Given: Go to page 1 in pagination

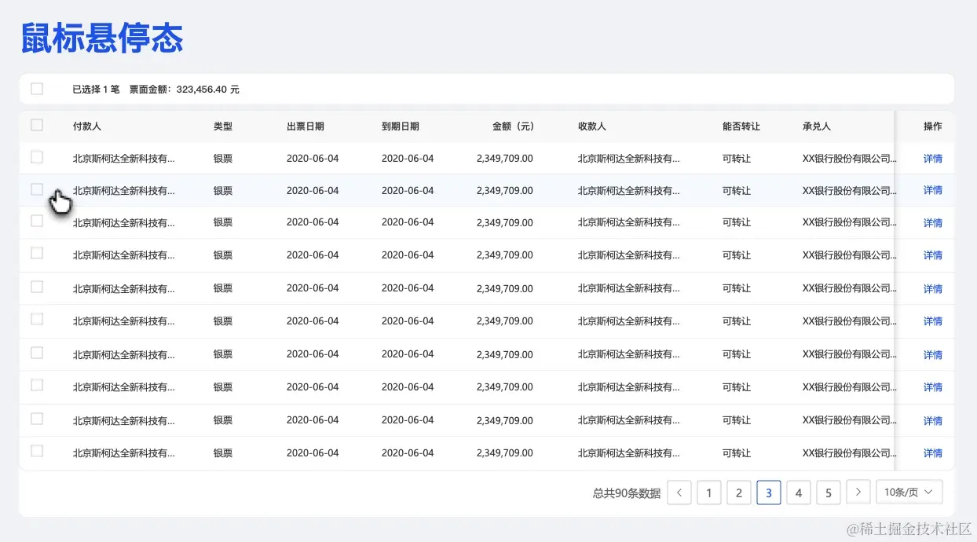Looking at the screenshot, I should 708,493.
